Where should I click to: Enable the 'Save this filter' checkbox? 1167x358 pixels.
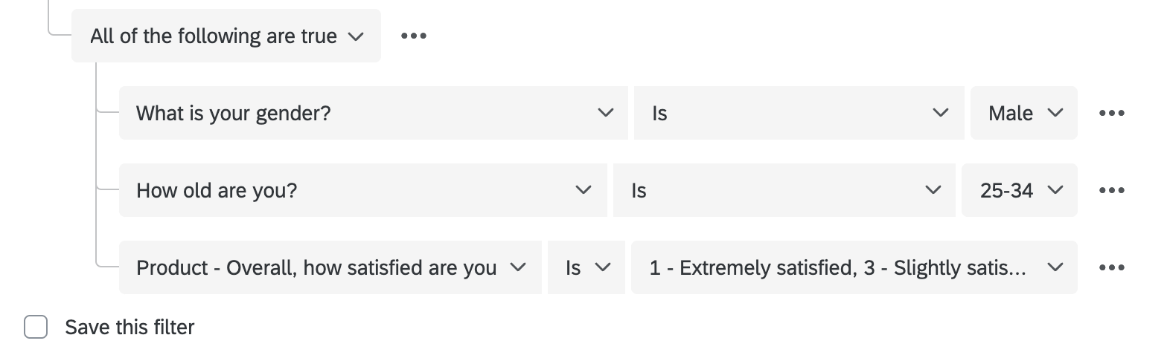(x=36, y=327)
